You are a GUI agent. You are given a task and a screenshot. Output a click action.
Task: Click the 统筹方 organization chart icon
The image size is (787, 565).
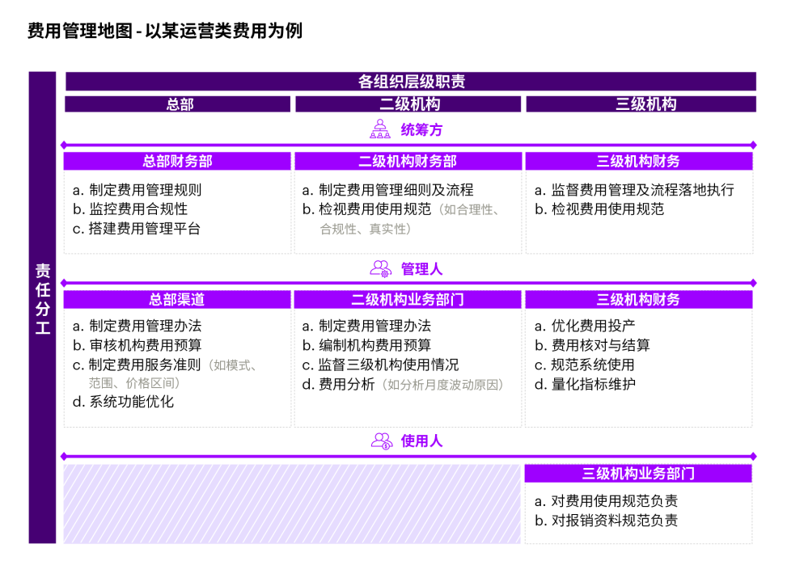(380, 129)
